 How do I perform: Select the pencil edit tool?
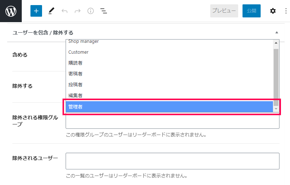coord(51,11)
